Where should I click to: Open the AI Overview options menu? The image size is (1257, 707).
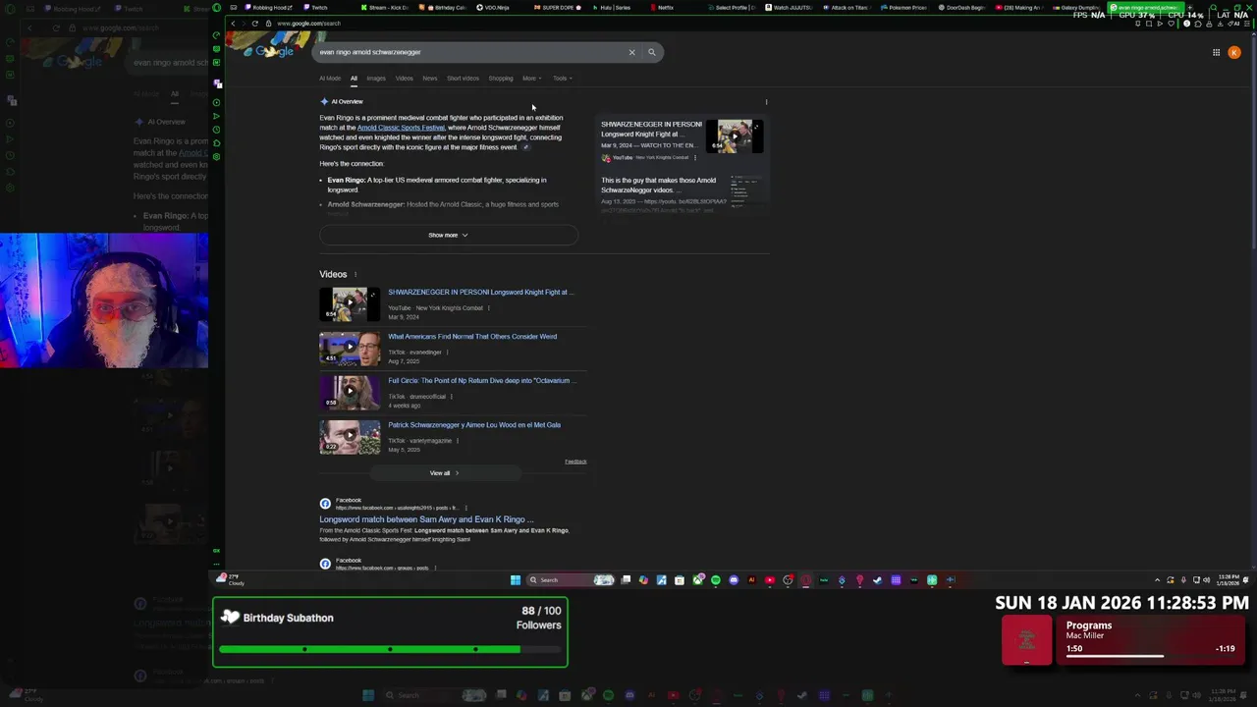click(766, 101)
